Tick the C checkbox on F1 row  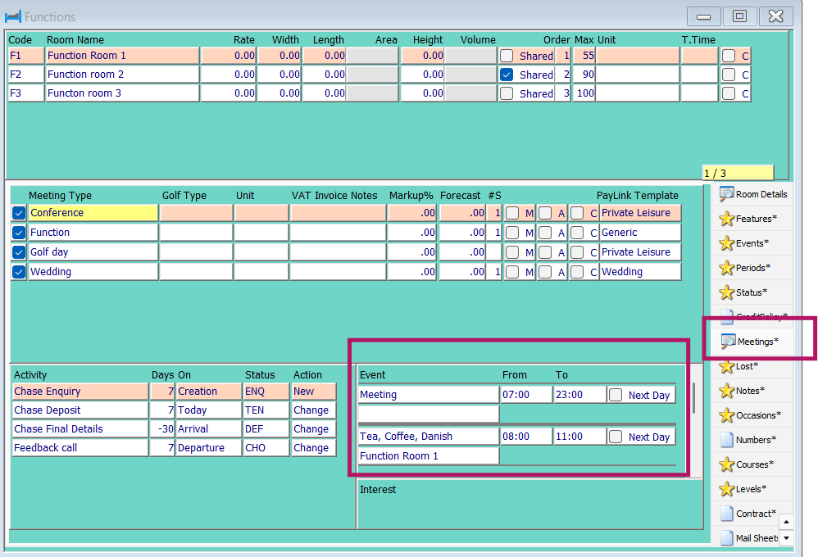[x=729, y=56]
